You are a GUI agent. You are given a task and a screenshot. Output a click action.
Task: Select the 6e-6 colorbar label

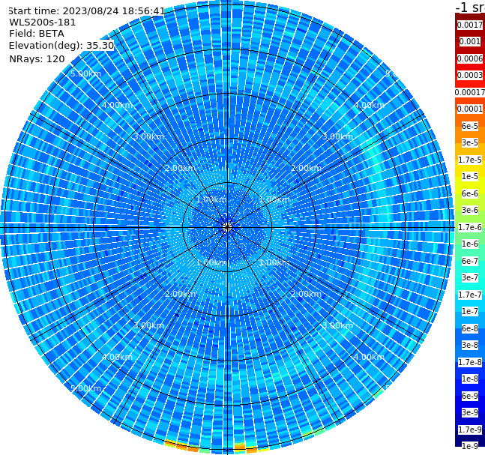(470, 193)
